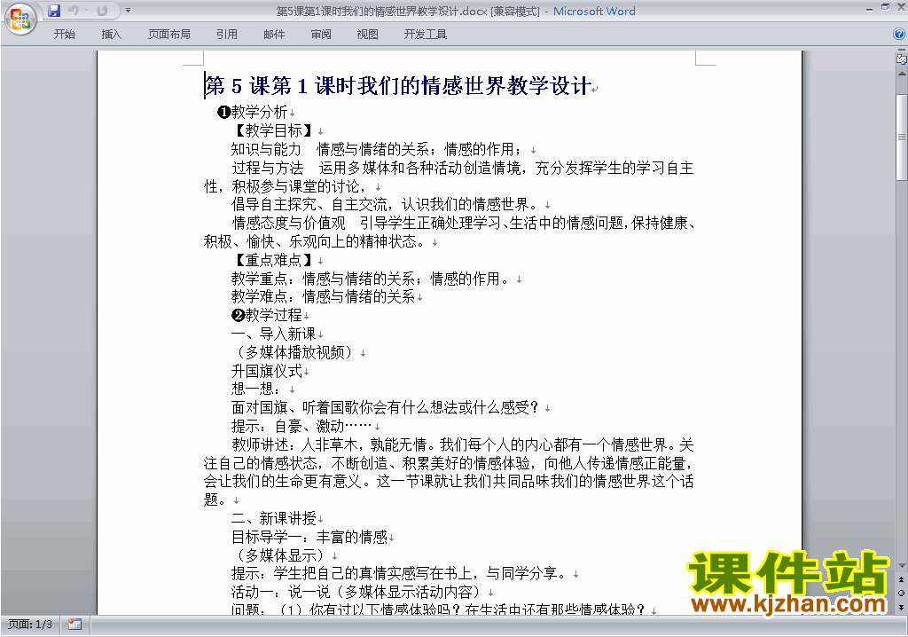The height and width of the screenshot is (637, 908).
Task: Click the select browse object circle button
Action: [901, 593]
